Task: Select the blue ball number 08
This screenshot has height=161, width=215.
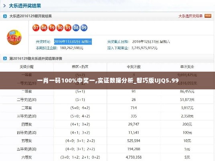Action: click(76, 28)
